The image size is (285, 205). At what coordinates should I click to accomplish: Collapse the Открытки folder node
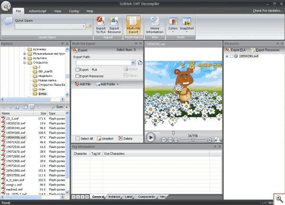click(x=25, y=63)
